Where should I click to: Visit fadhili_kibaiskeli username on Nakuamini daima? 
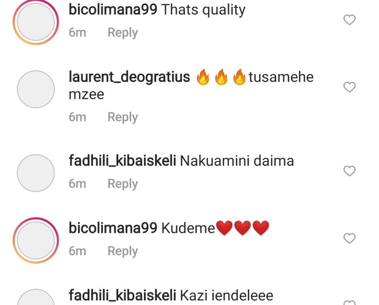click(x=122, y=160)
